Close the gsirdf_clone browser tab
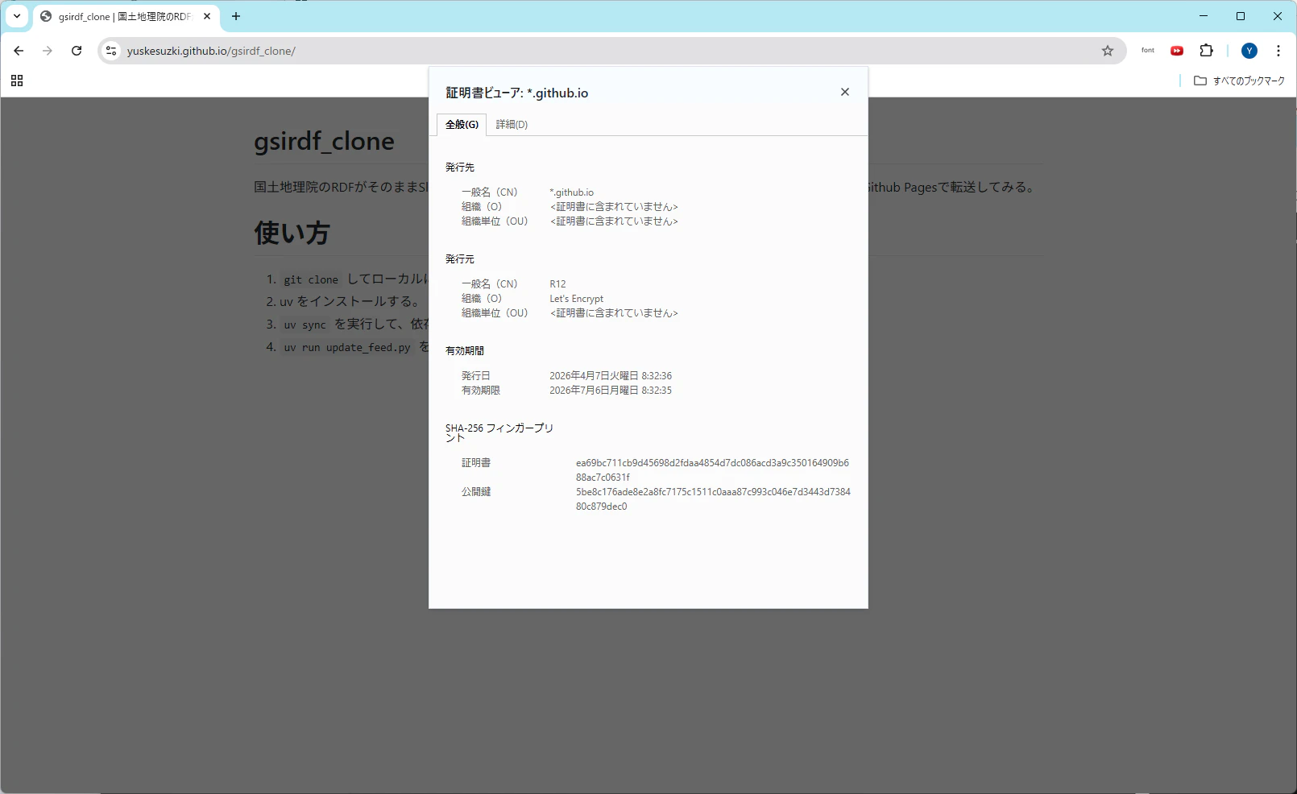The width and height of the screenshot is (1297, 794). (207, 16)
